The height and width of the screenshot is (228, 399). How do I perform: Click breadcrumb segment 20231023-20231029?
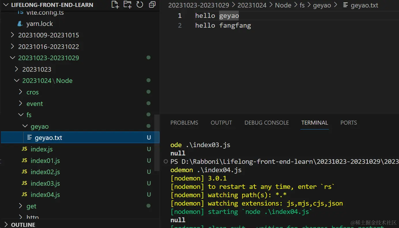199,5
